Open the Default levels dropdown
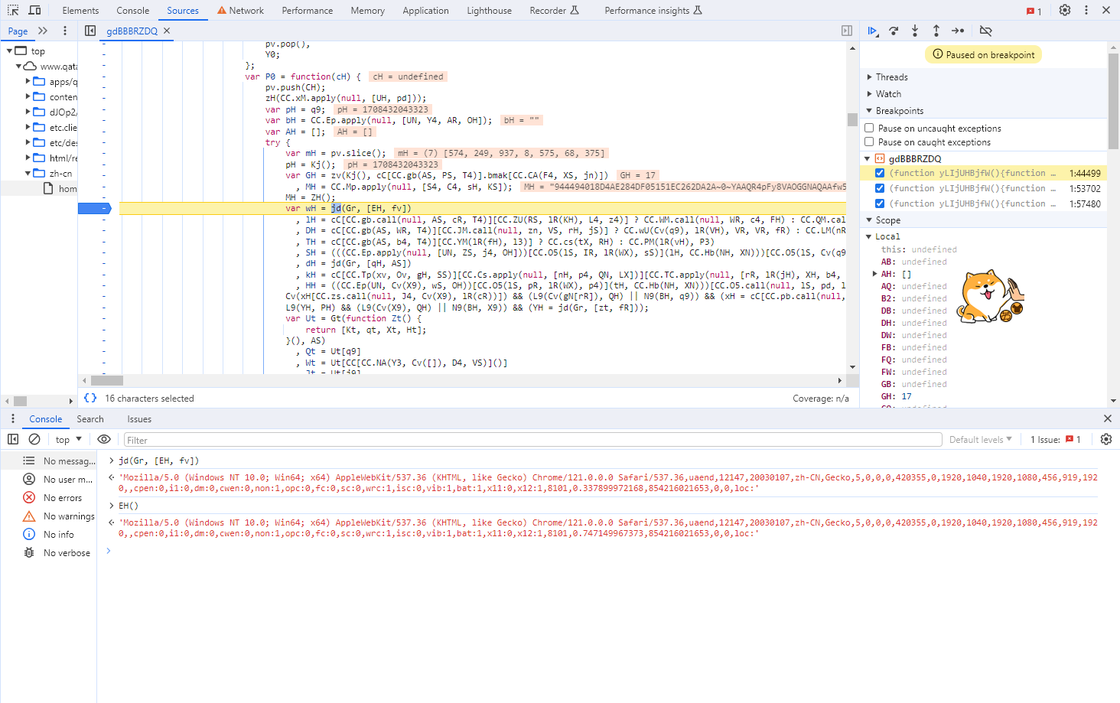 [x=981, y=439]
